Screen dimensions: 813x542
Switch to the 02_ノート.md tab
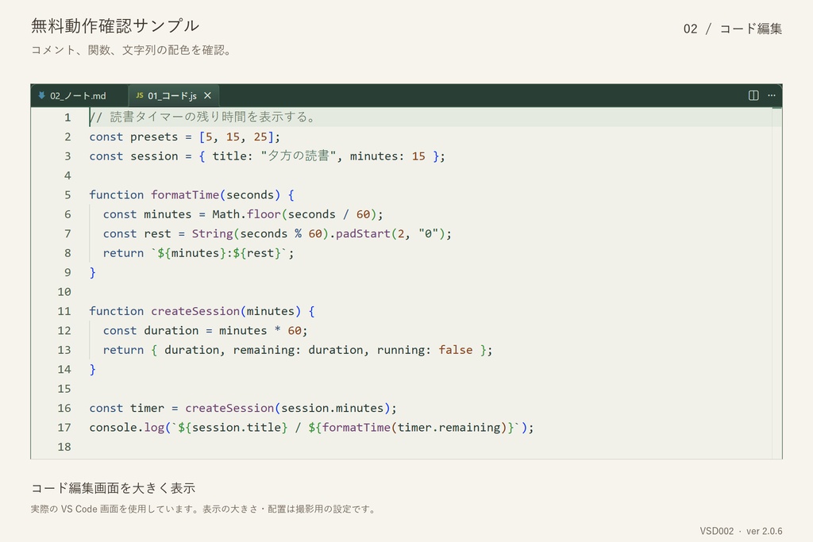[79, 96]
